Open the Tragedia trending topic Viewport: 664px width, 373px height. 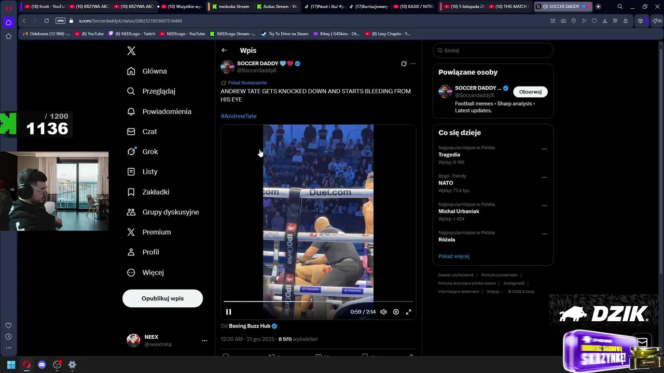click(449, 155)
